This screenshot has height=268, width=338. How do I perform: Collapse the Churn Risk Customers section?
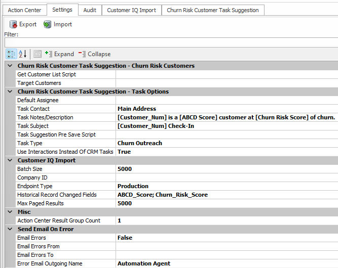click(10, 66)
